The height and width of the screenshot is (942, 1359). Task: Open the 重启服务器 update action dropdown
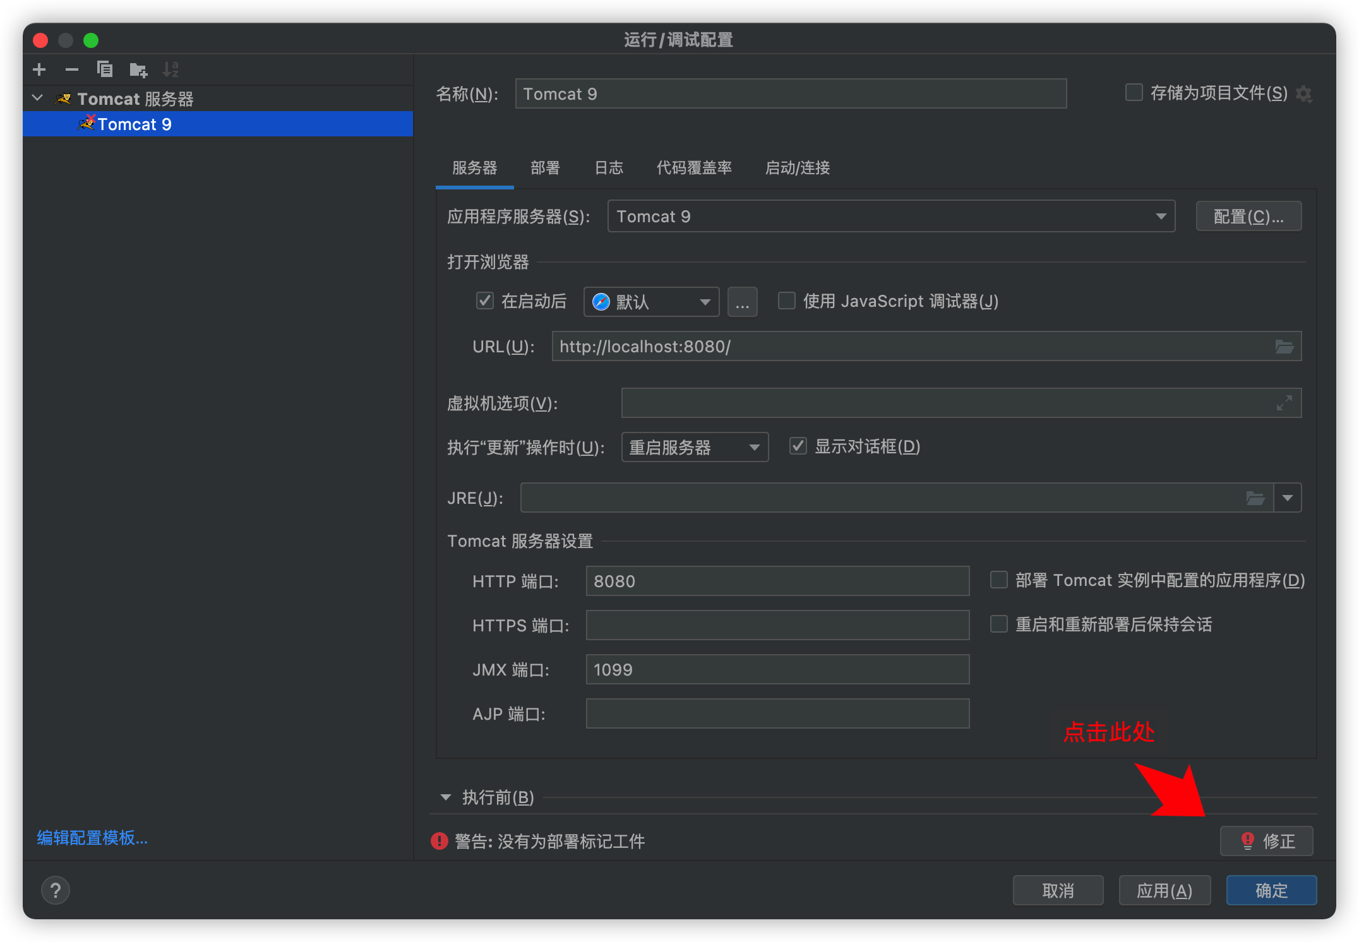(x=695, y=447)
